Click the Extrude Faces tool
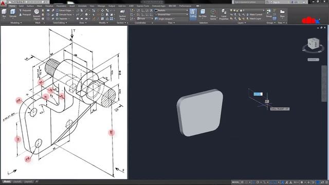 [64, 14]
